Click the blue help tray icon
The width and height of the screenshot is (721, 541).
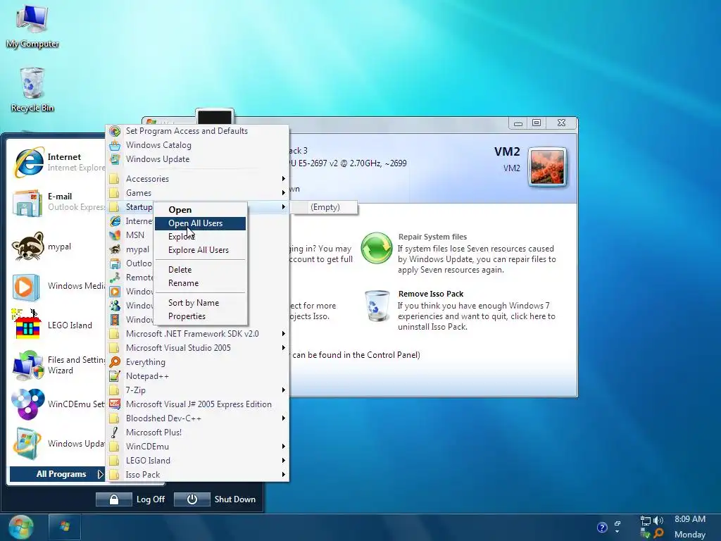click(602, 527)
